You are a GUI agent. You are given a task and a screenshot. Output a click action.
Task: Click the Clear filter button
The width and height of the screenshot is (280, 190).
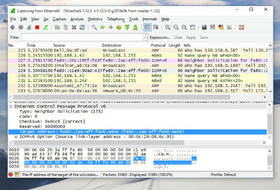point(178,37)
